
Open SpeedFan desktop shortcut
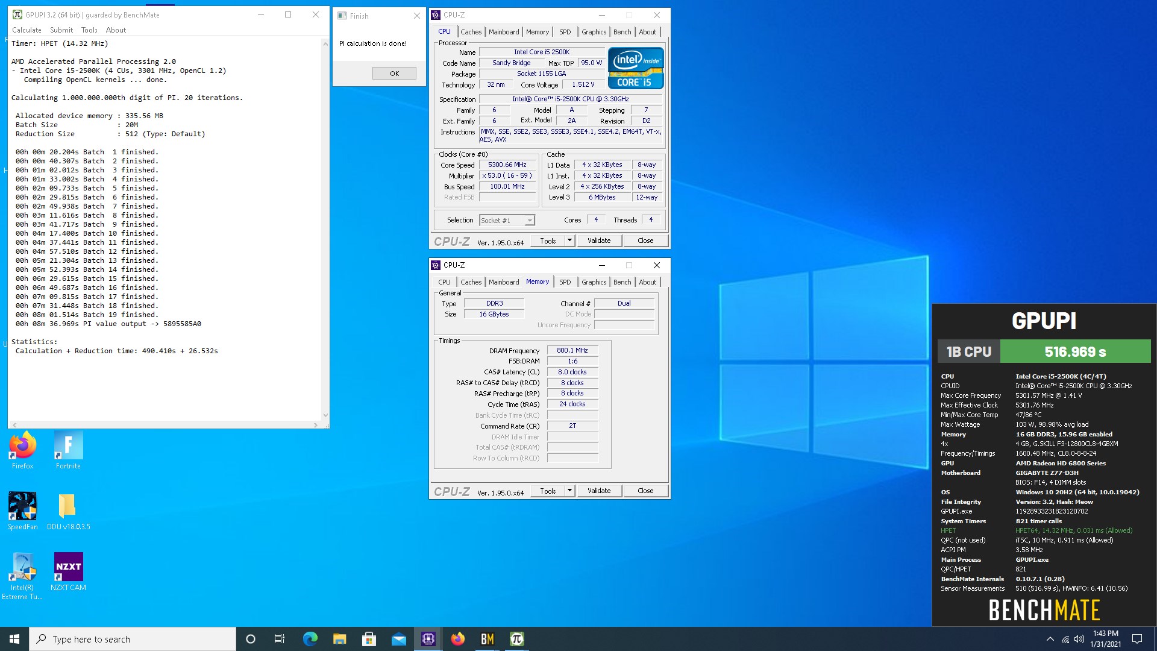tap(23, 511)
